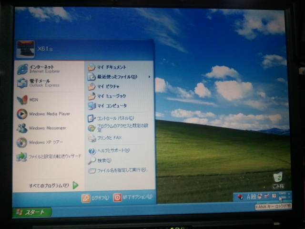Click the IME input mode A indicator

tap(249, 197)
